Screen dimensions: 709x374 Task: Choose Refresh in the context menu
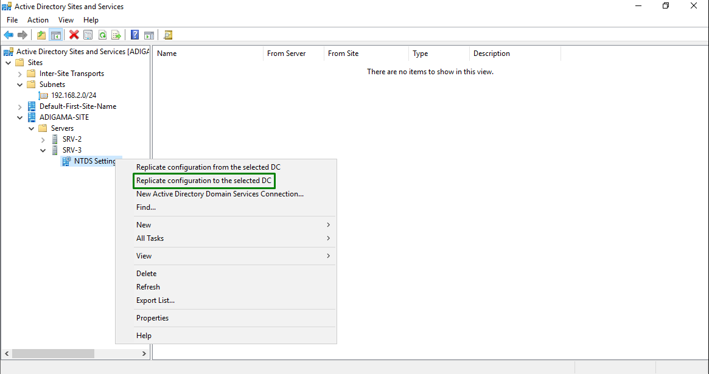click(x=226, y=287)
